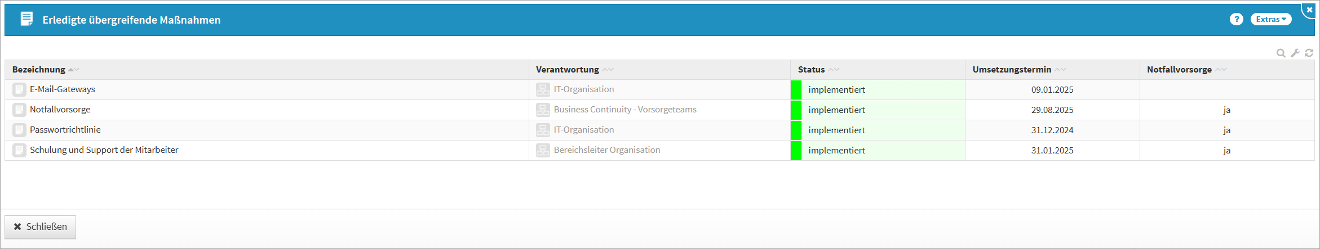The image size is (1320, 249).
Task: Click the Business Continuity organisation icon
Action: point(543,110)
